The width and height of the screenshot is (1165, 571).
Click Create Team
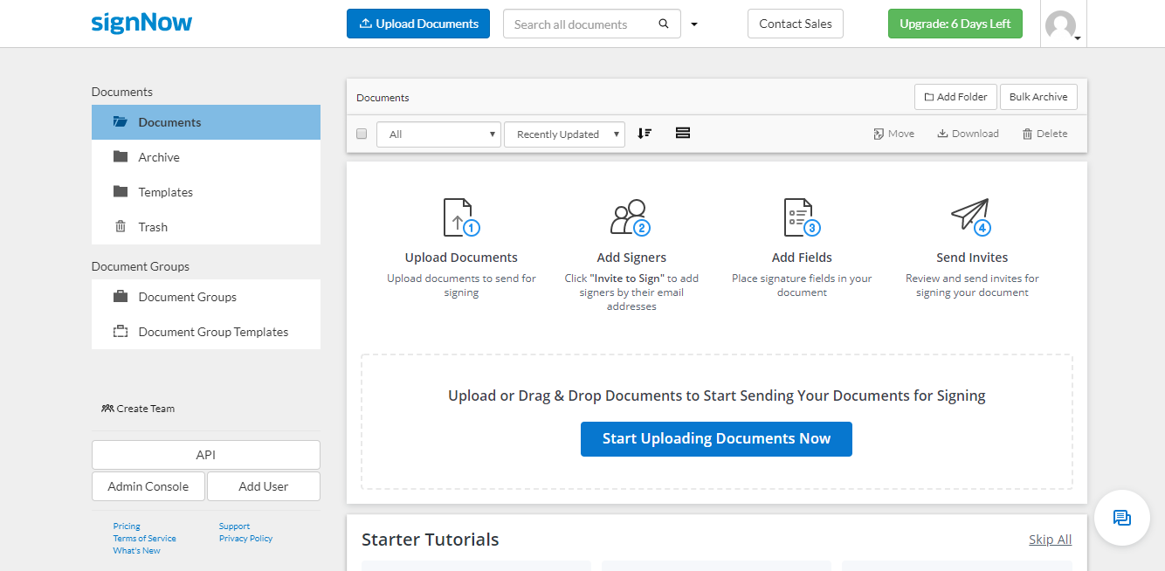tap(138, 408)
